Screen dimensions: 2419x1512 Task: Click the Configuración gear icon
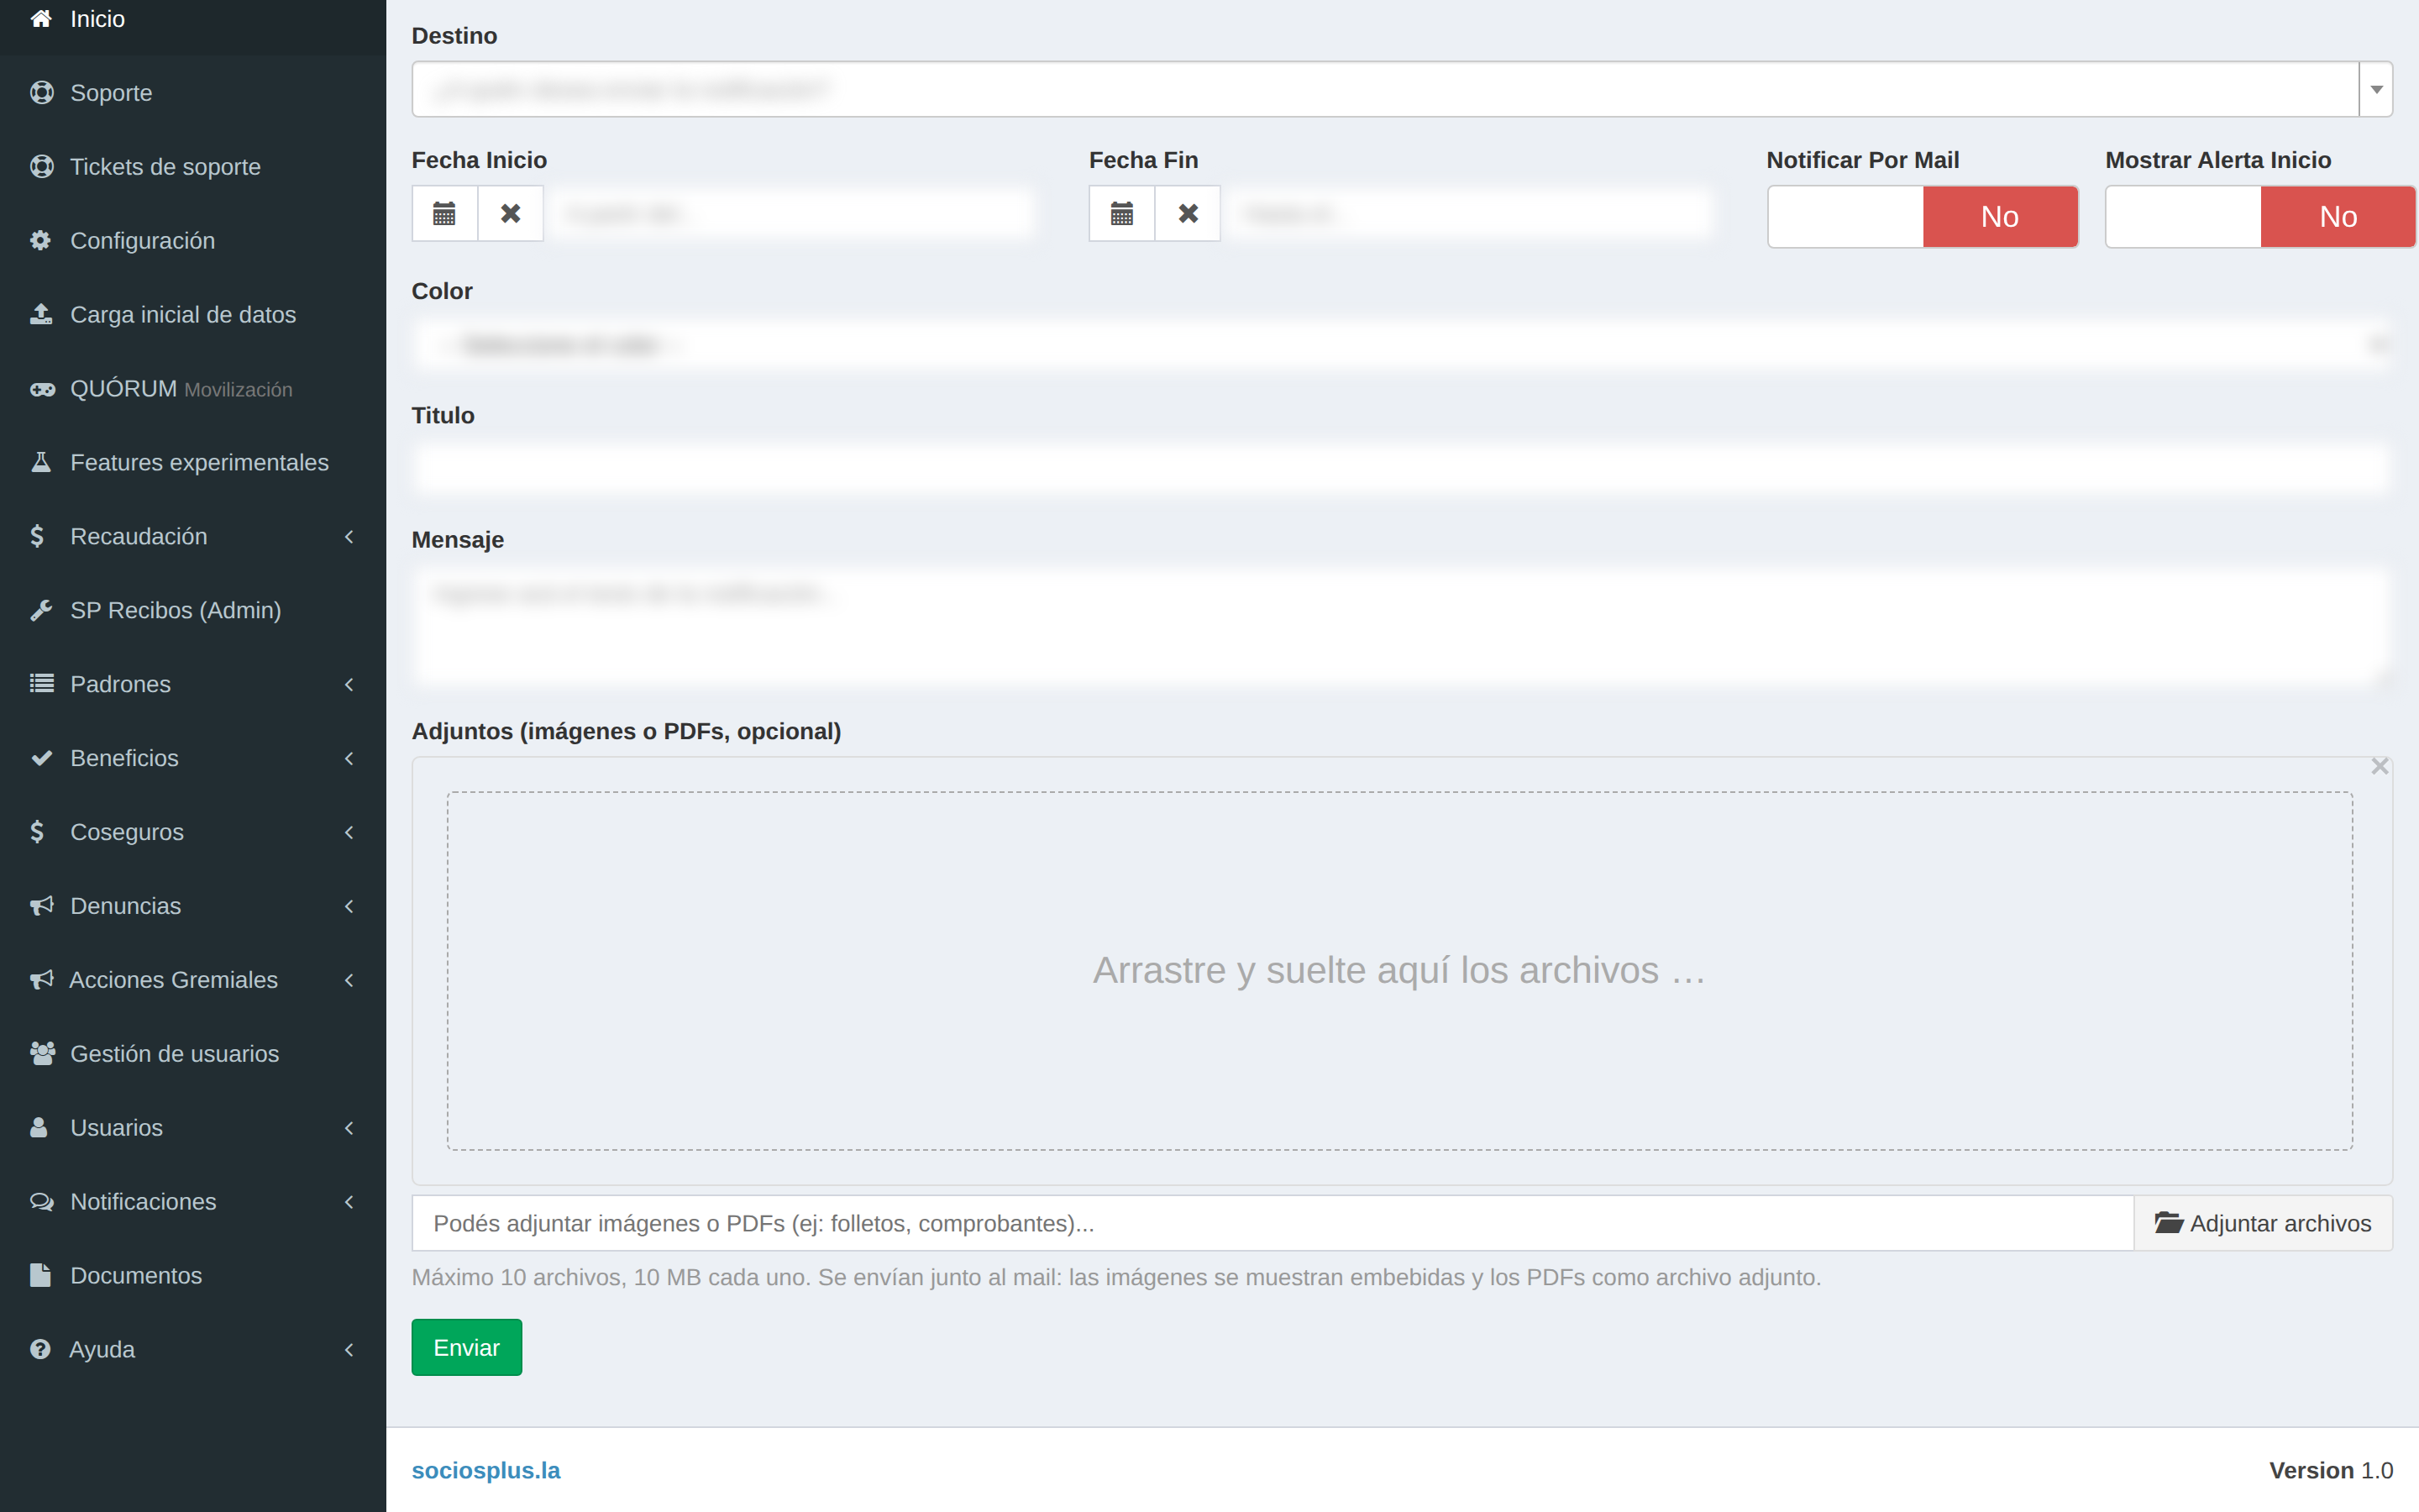point(40,240)
